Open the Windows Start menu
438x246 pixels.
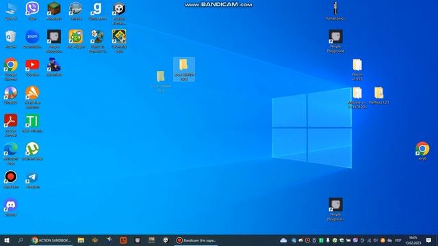(x=7, y=240)
